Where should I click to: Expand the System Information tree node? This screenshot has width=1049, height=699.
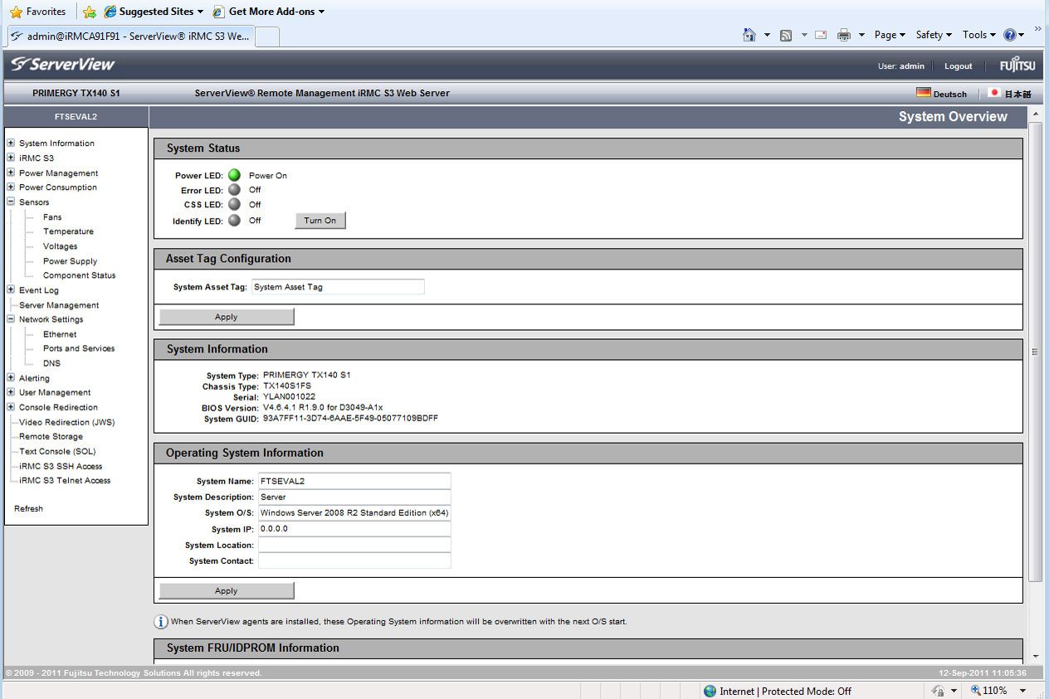pos(11,143)
